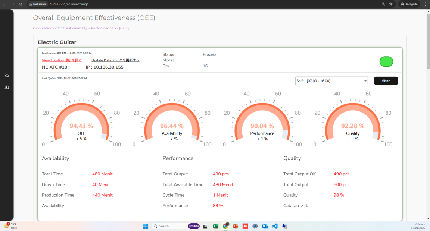Screen dimensions: 430x231
Task: Click the second sidebar user icon
Action: tap(7, 88)
